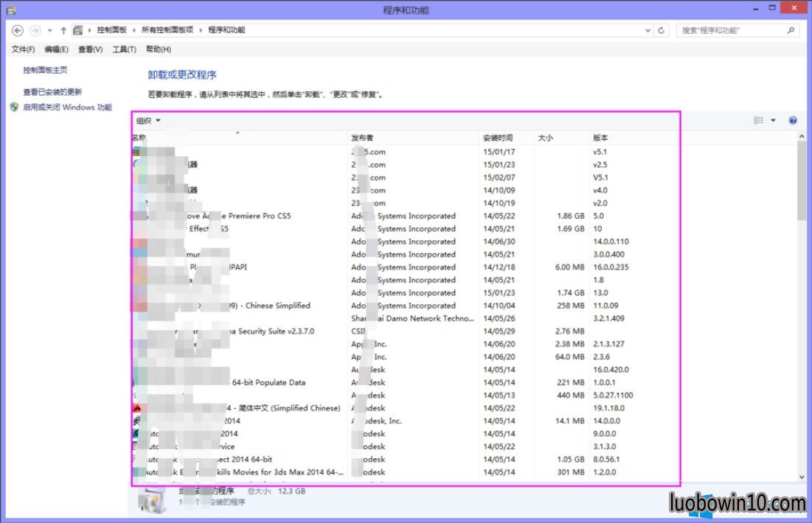Open the 编辑(E) menu
Viewport: 812px width, 523px height.
[57, 49]
